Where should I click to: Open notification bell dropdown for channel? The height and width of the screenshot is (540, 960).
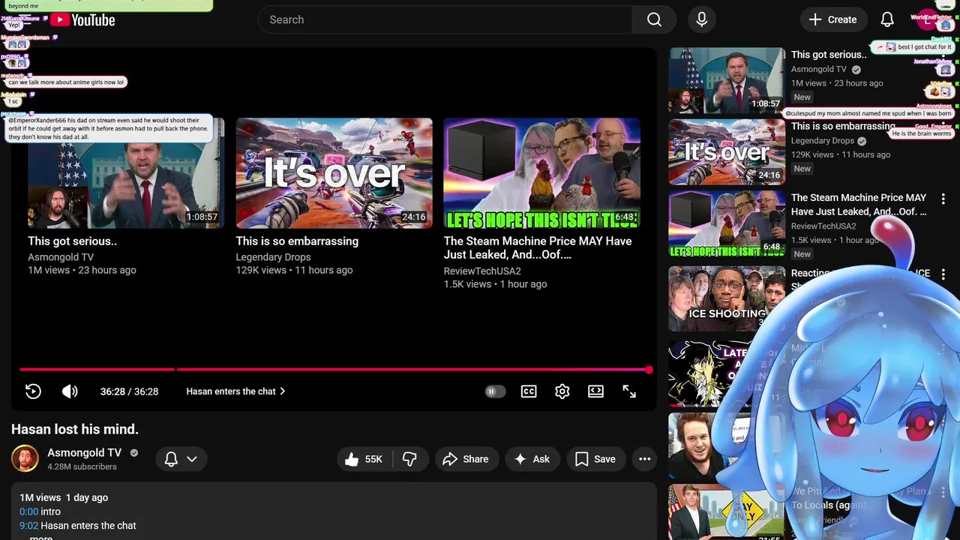coord(181,459)
